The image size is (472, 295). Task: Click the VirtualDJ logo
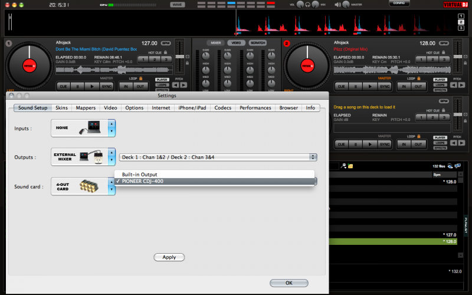[x=455, y=5]
